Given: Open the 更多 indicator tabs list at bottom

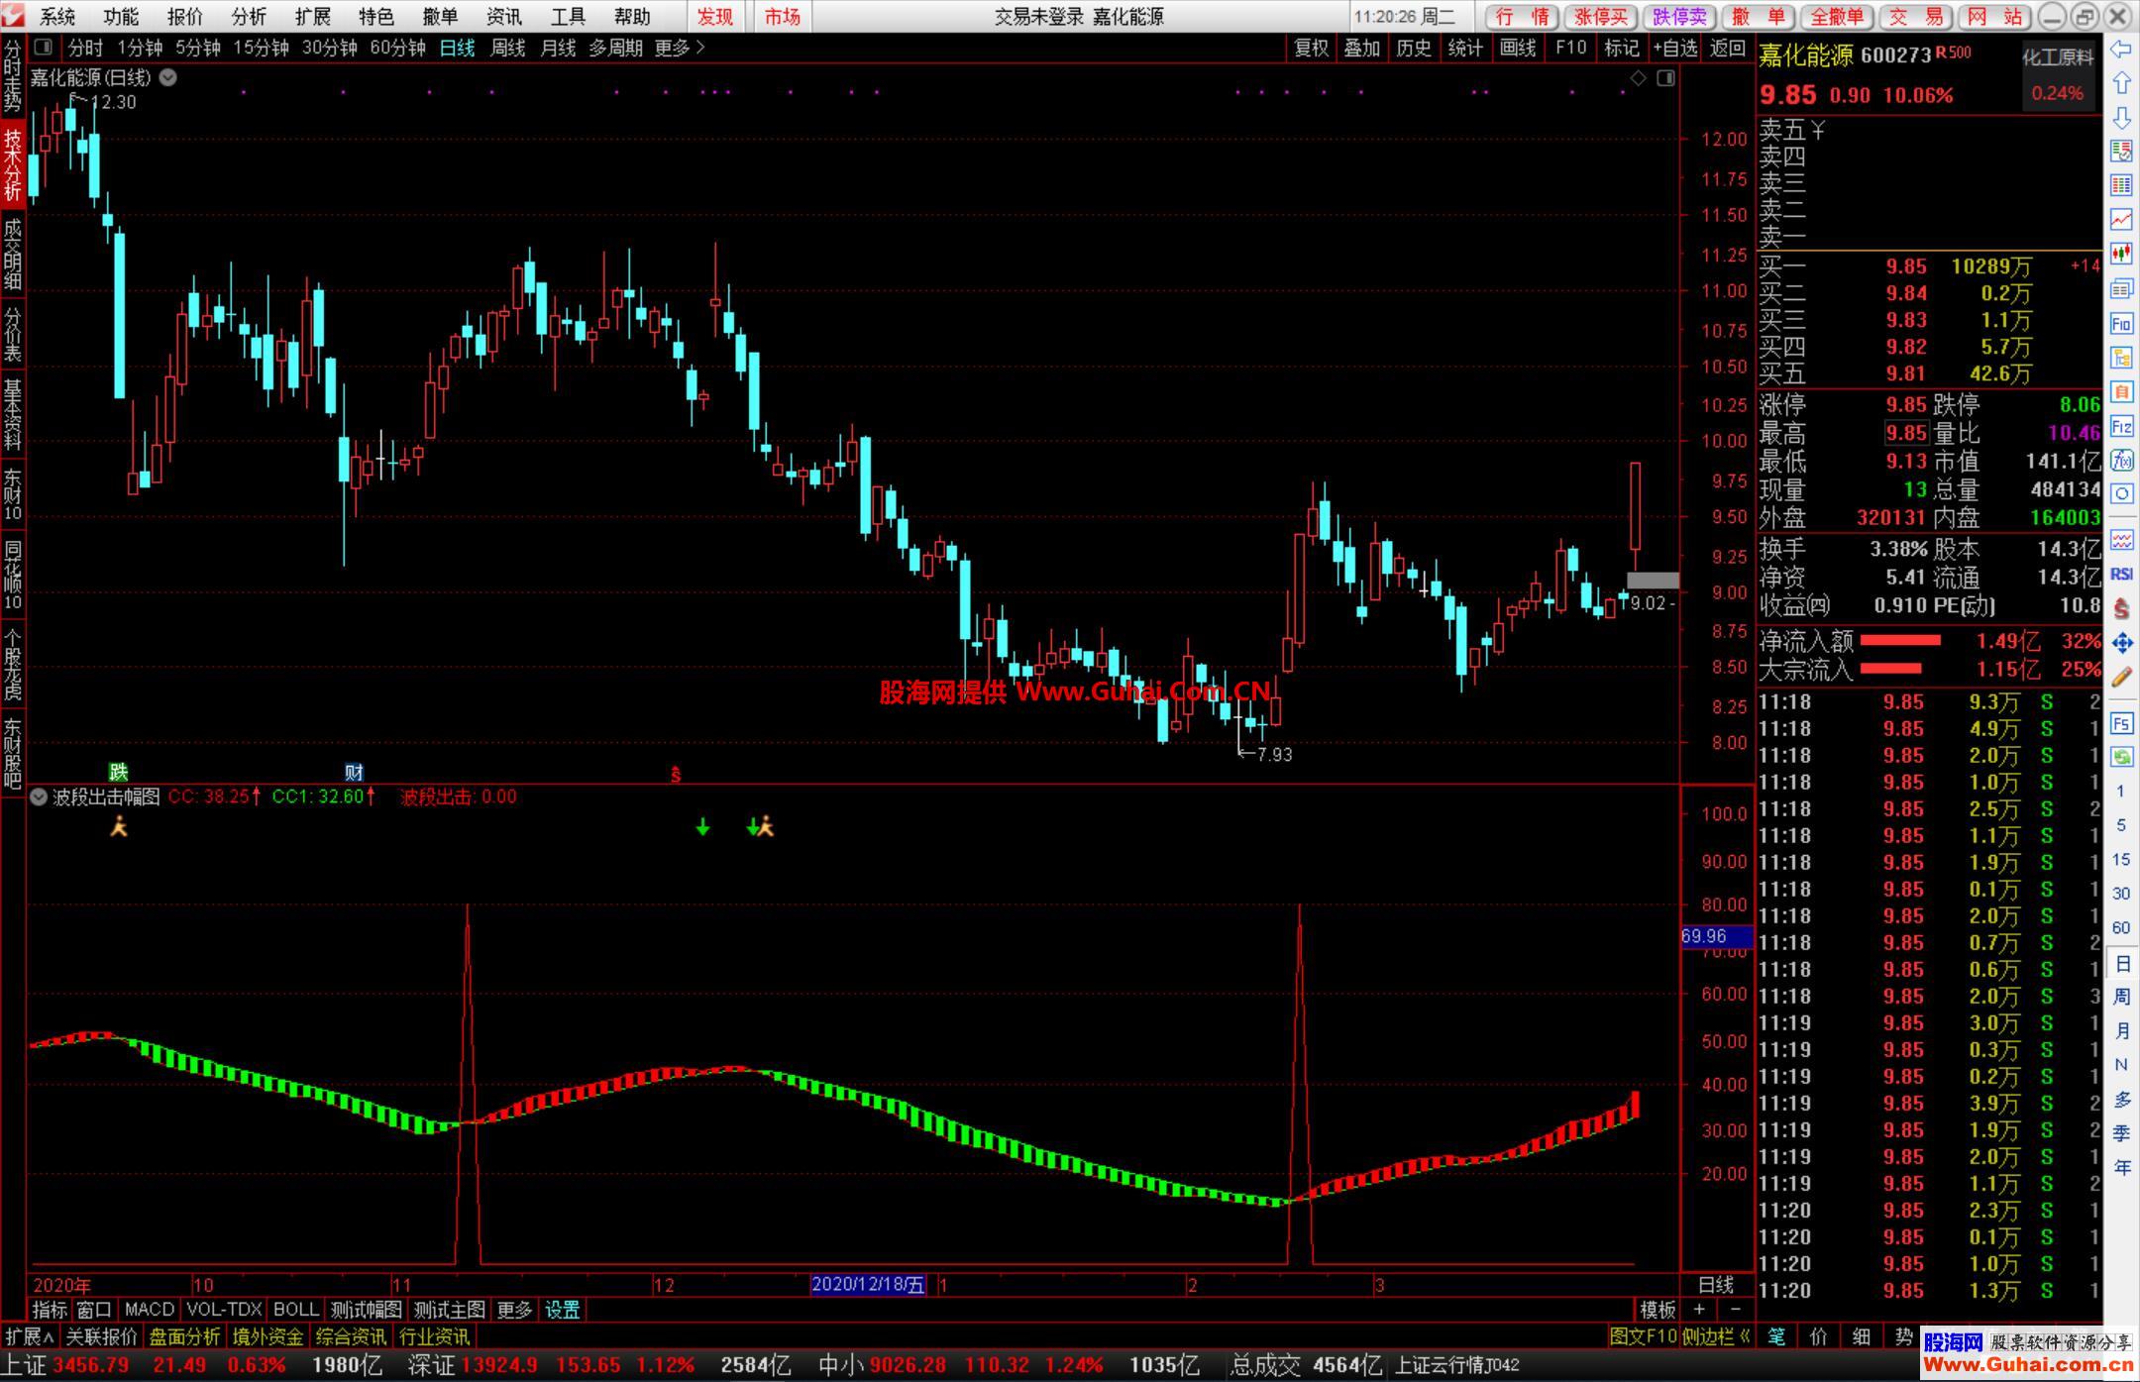Looking at the screenshot, I should (514, 1310).
